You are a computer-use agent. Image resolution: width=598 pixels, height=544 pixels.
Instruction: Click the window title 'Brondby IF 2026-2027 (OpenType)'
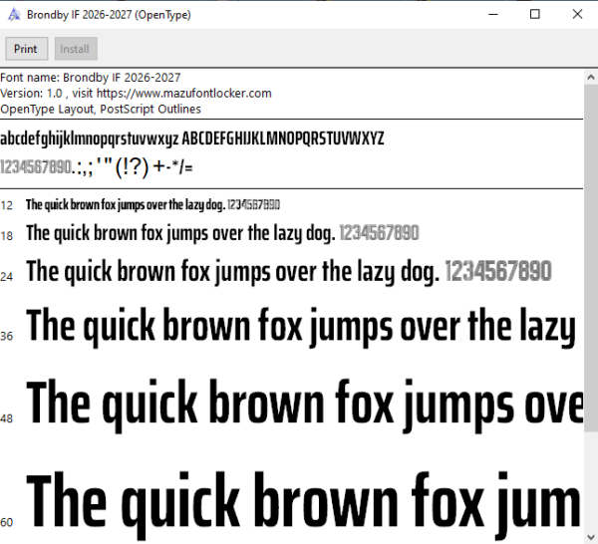pos(109,15)
